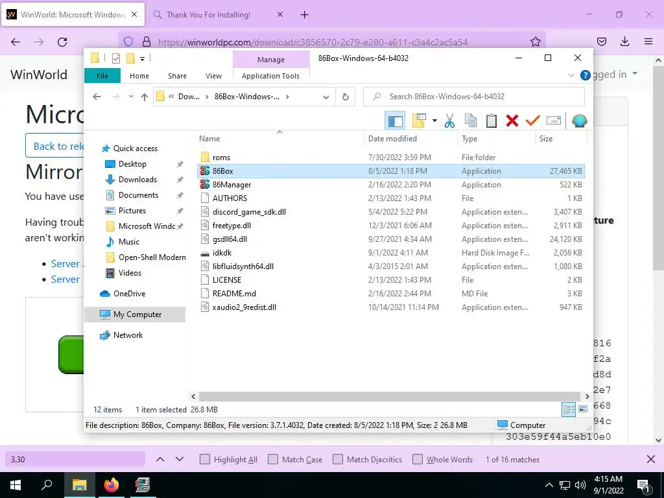This screenshot has height=498, width=664.
Task: Refresh the Explorer folder view
Action: (x=346, y=97)
